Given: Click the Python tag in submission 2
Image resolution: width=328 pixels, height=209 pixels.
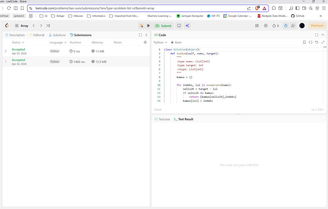Looking at the screenshot, I should click(55, 51).
